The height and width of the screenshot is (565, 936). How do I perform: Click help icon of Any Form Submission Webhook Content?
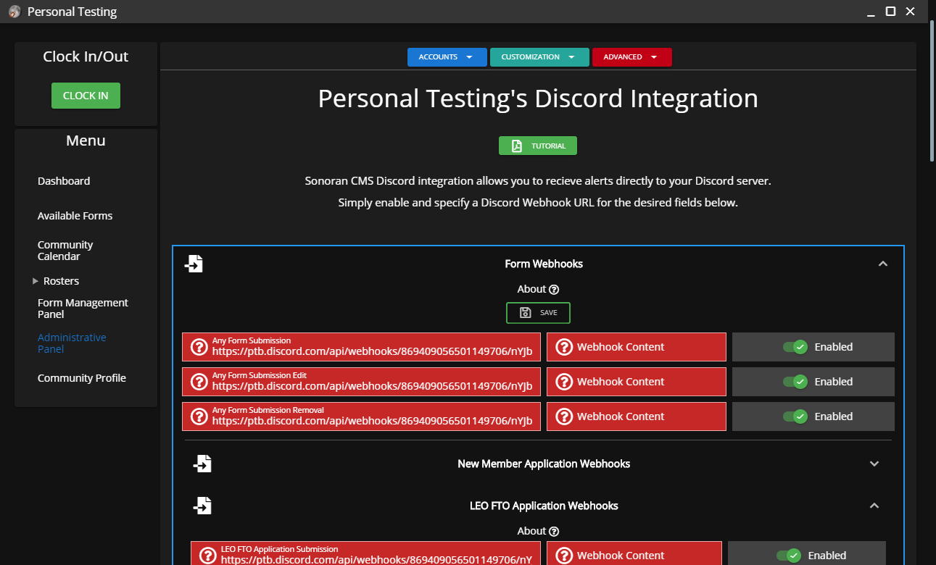[564, 347]
